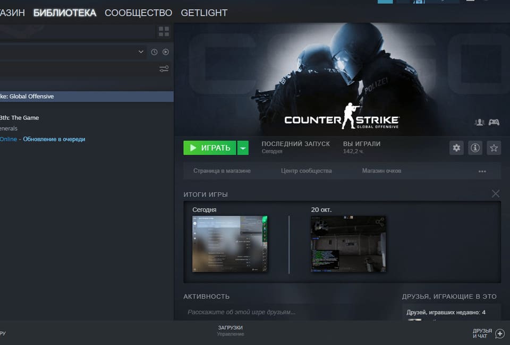Image resolution: width=510 pixels, height=345 pixels.
Task: Click the controller support icon
Action: point(494,122)
